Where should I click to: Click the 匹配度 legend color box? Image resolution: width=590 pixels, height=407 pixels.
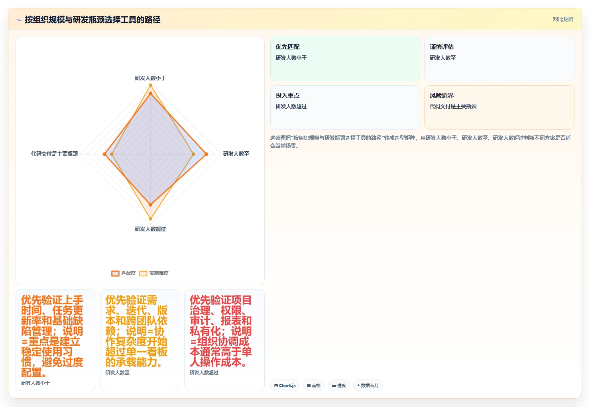click(x=115, y=273)
